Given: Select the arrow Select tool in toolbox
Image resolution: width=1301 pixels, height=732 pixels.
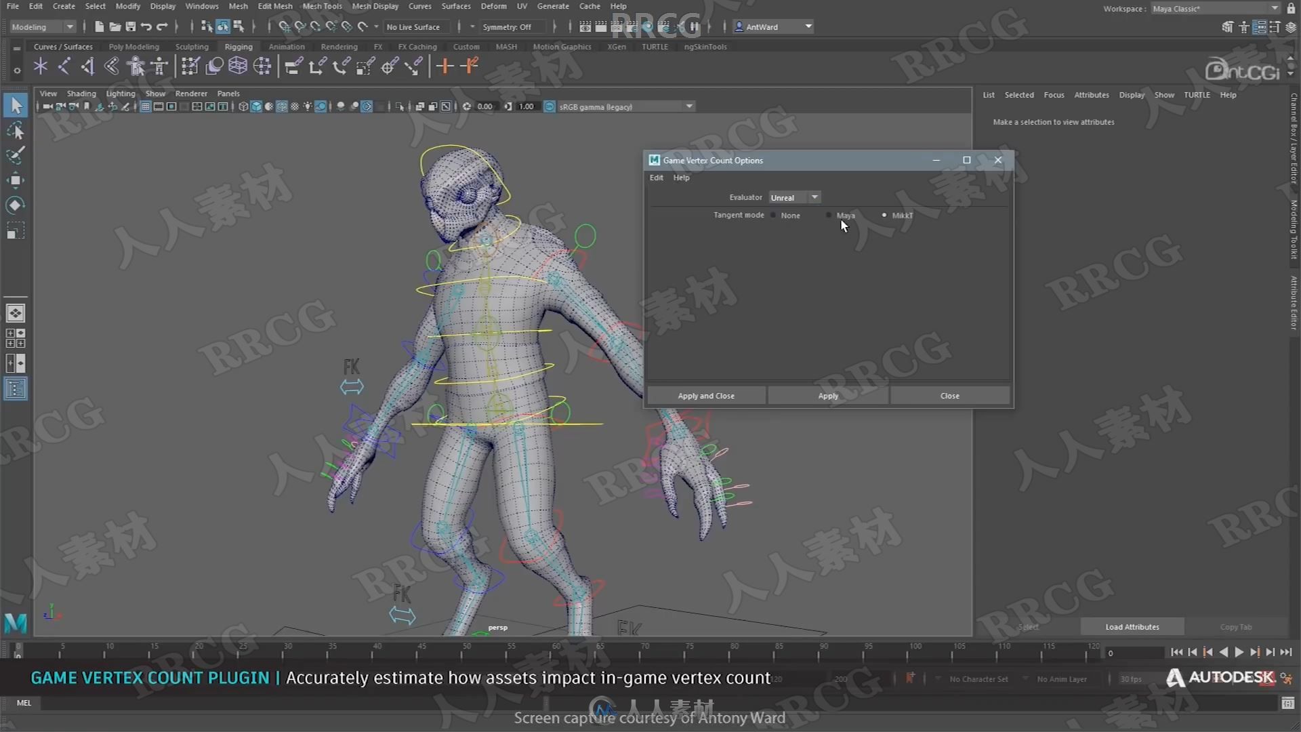Looking at the screenshot, I should pos(16,105).
